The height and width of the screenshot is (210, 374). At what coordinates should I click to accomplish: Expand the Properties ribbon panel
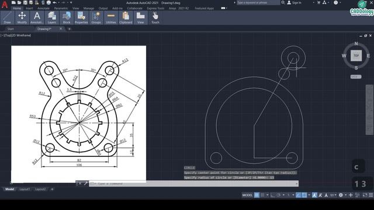[81, 17]
